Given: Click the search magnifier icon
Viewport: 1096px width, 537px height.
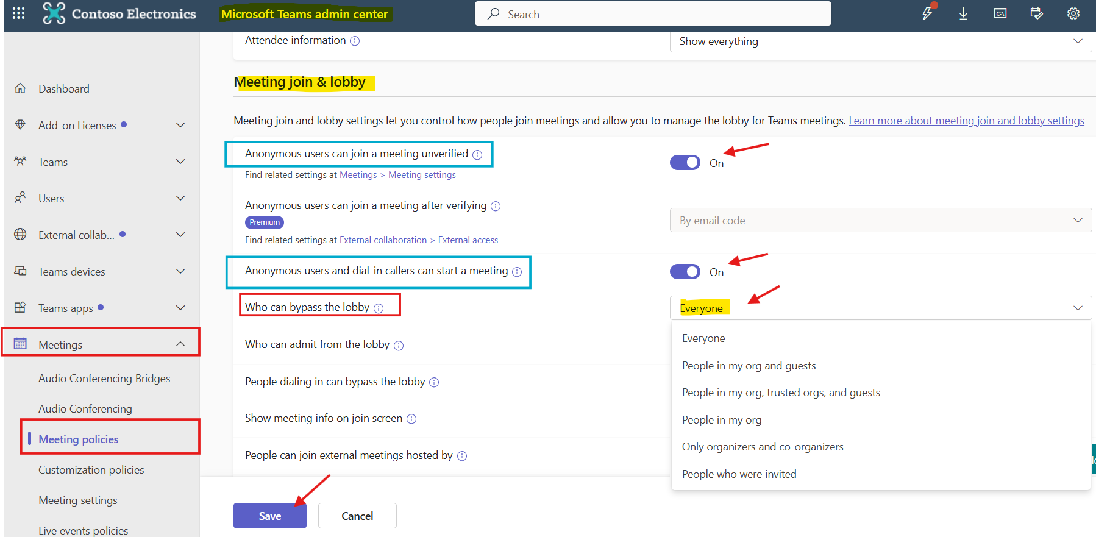Looking at the screenshot, I should click(493, 13).
